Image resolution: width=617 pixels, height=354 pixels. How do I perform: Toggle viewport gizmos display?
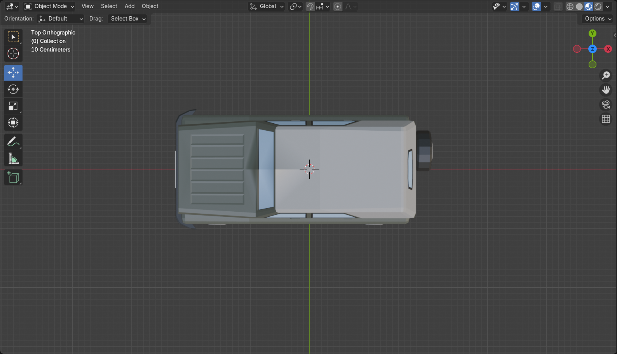click(x=514, y=7)
